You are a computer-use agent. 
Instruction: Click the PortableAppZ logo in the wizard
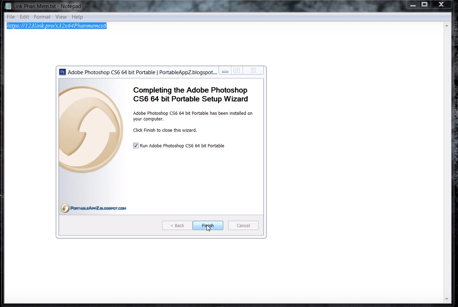point(93,208)
